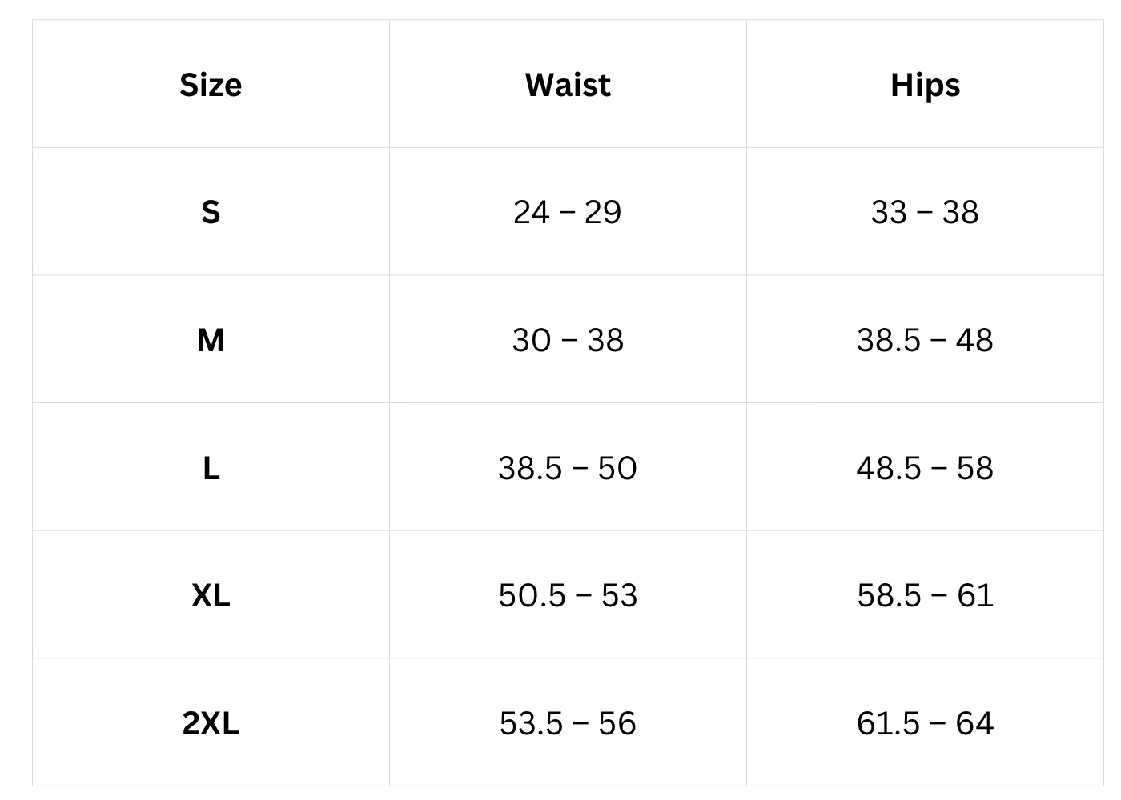Click the number 64 in 2XL hips
Viewport: 1121px width, 800px height.
pos(974,723)
